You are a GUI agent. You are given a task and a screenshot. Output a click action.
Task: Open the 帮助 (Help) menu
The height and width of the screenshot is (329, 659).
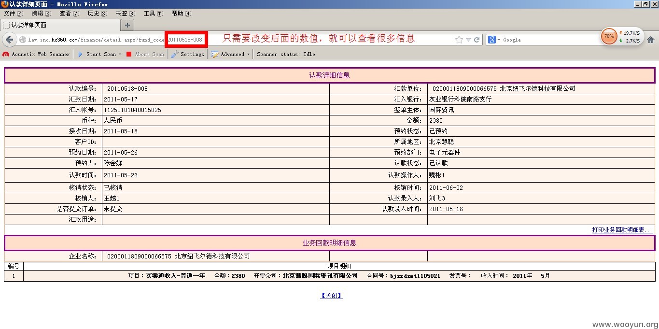(181, 14)
